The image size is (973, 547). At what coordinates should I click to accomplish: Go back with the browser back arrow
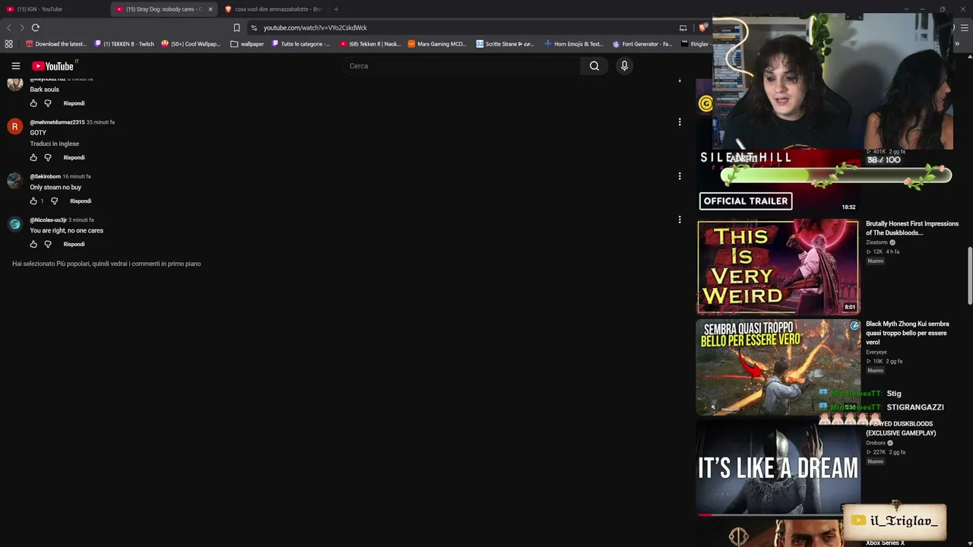pyautogui.click(x=9, y=27)
